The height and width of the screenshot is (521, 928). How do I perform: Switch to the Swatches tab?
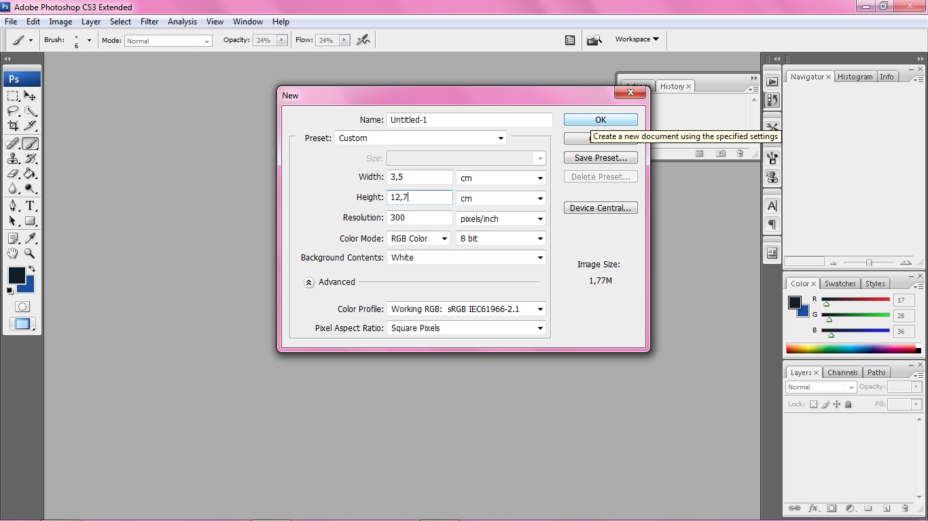[840, 284]
